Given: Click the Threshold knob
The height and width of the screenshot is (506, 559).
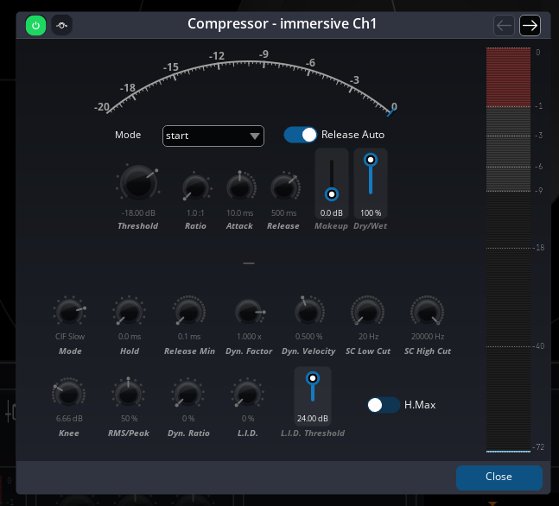Looking at the screenshot, I should pos(137,183).
